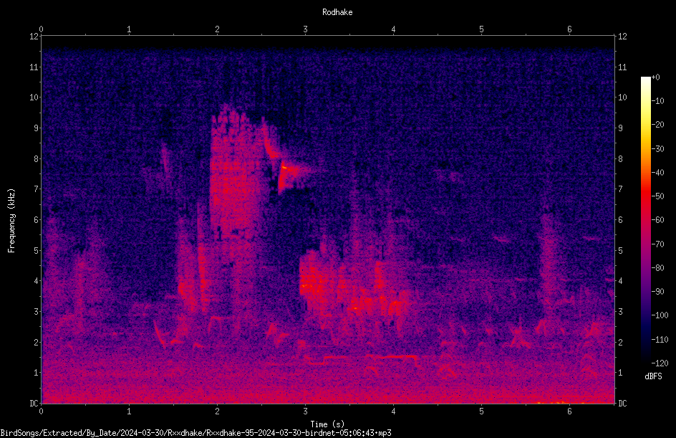This screenshot has height=438, width=676.
Task: Click the -50 mark on color scale
Action: (x=658, y=196)
